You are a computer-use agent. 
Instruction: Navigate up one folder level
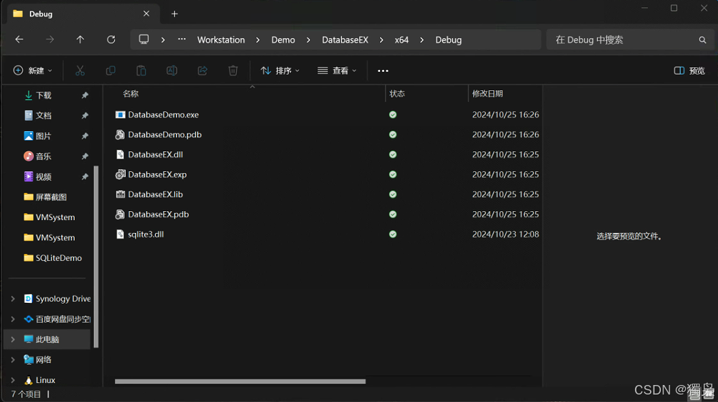(x=80, y=39)
